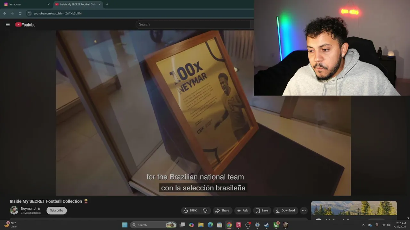View site information icon in address bar
The width and height of the screenshot is (410, 230).
click(x=29, y=13)
